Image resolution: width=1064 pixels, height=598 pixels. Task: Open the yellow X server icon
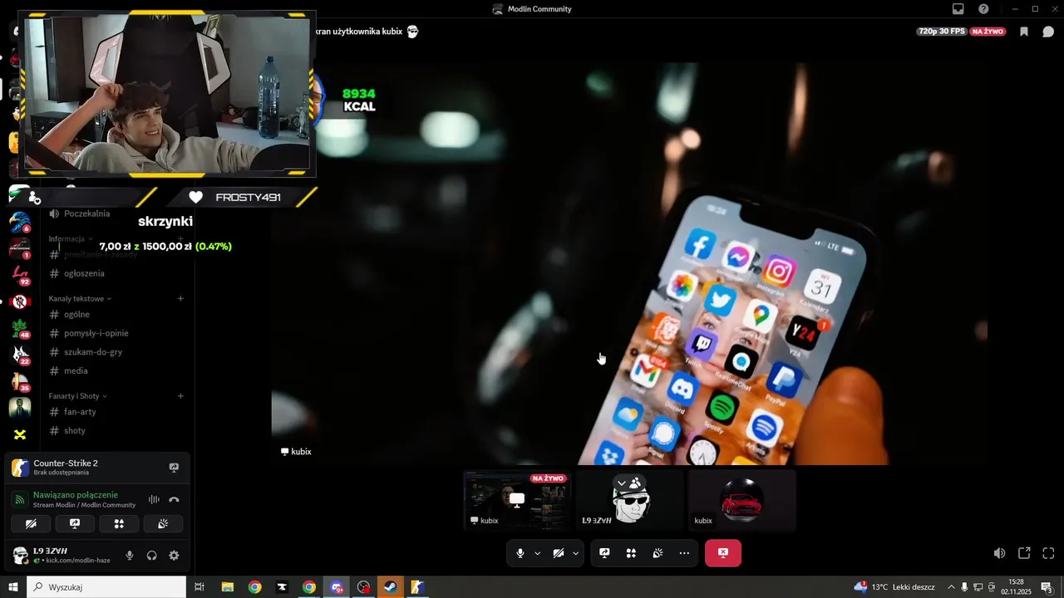(20, 434)
